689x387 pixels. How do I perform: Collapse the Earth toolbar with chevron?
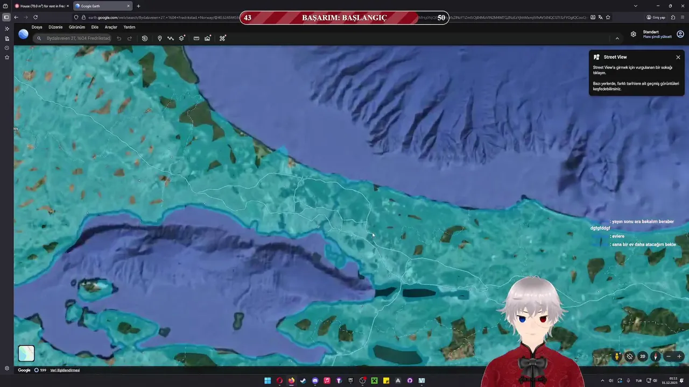[x=617, y=38]
